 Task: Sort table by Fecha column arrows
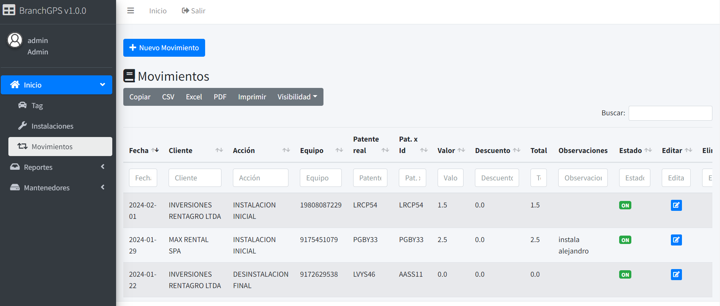pyautogui.click(x=155, y=150)
